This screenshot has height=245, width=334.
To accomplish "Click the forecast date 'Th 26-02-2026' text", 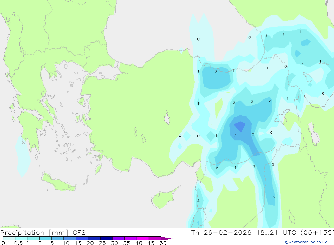I will [221, 233].
